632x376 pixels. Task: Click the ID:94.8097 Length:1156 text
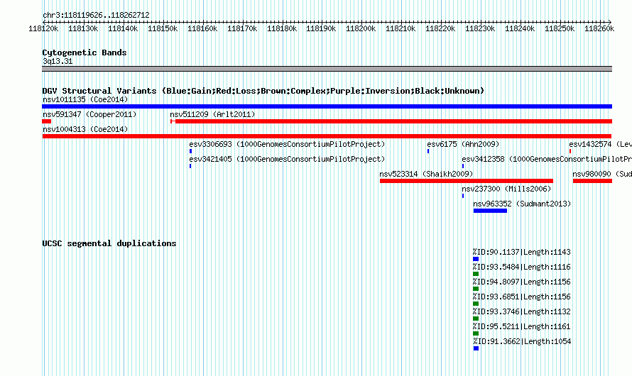point(522,282)
